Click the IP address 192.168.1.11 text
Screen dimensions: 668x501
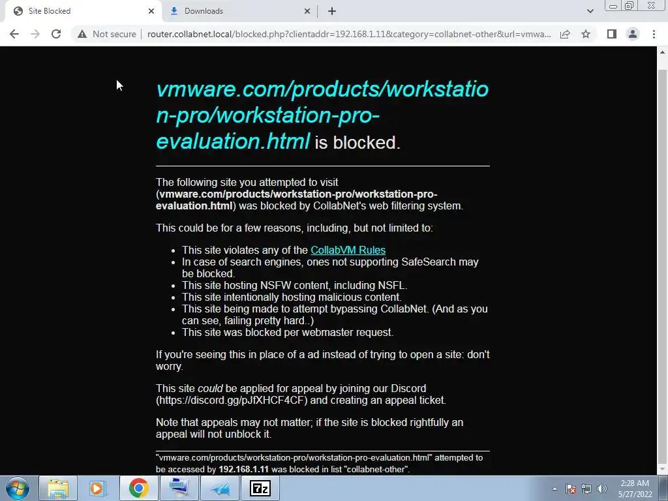coord(244,469)
